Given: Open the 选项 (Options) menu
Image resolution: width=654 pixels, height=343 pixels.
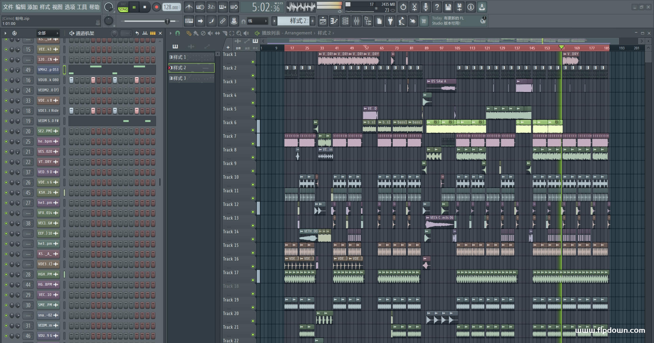Looking at the screenshot, I should coord(69,7).
